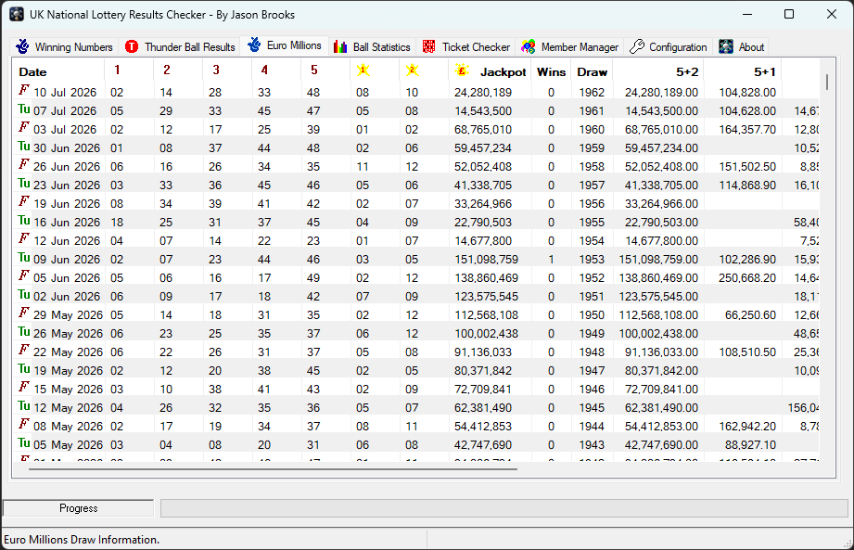Click jackpot value 80,371,842
The image size is (854, 550).
point(483,370)
